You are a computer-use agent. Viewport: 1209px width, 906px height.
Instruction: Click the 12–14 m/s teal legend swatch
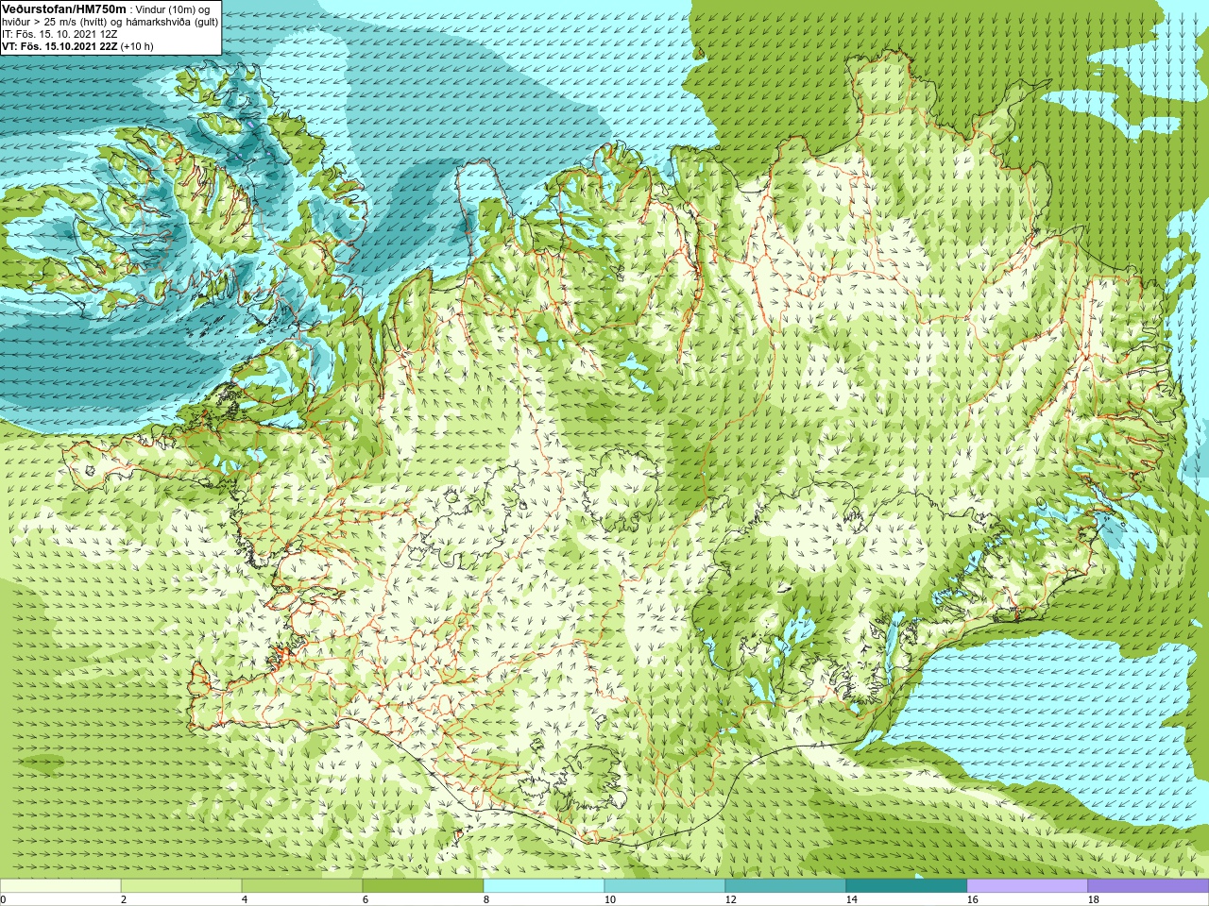[x=786, y=886]
